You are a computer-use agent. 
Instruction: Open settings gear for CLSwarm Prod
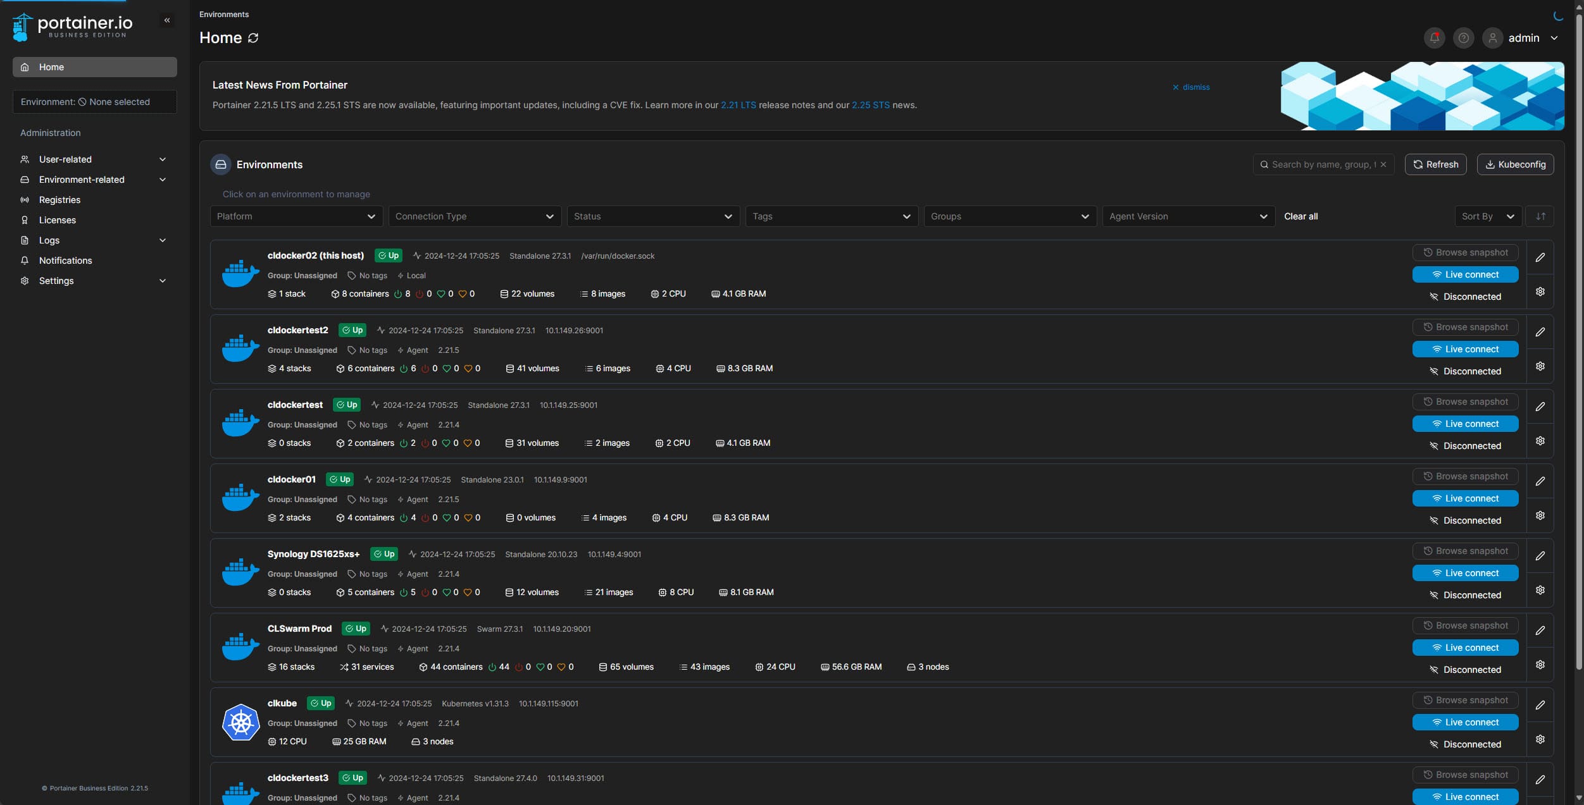(1540, 665)
